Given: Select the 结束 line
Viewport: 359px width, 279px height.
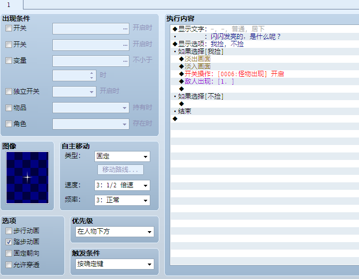Looking at the screenshot, I should pos(265,111).
